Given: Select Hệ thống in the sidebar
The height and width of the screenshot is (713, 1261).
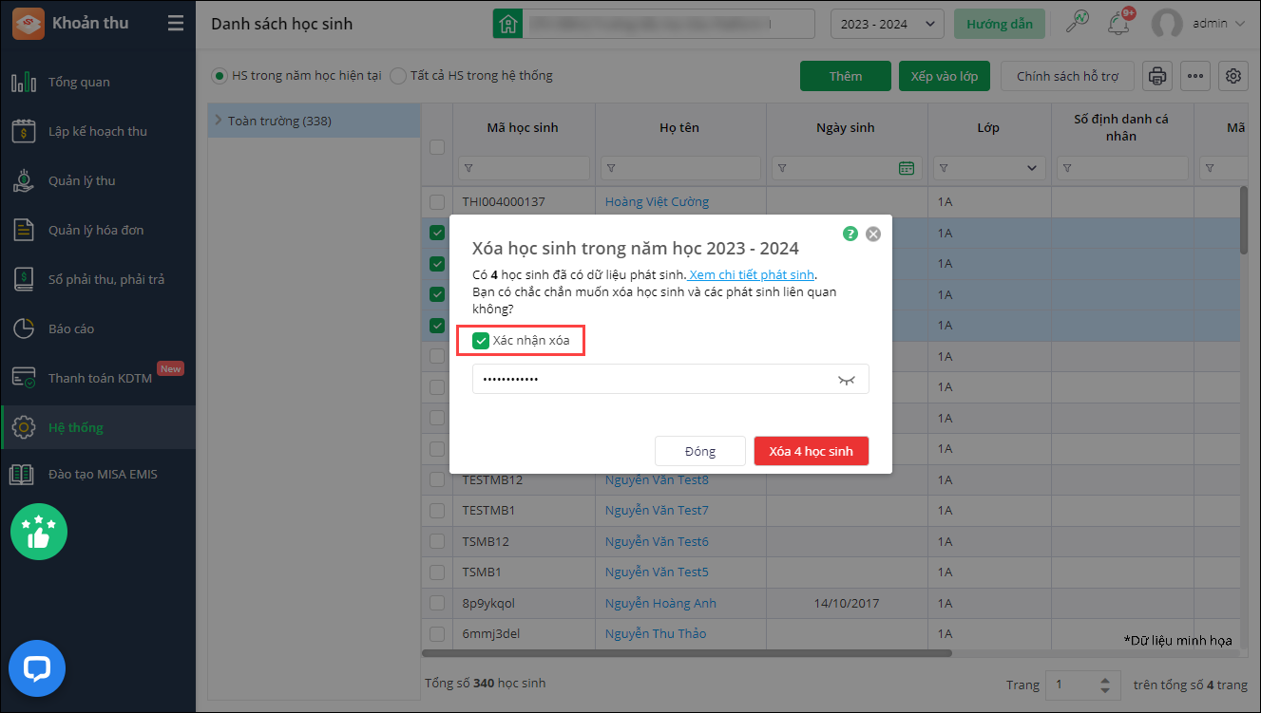Looking at the screenshot, I should [98, 427].
